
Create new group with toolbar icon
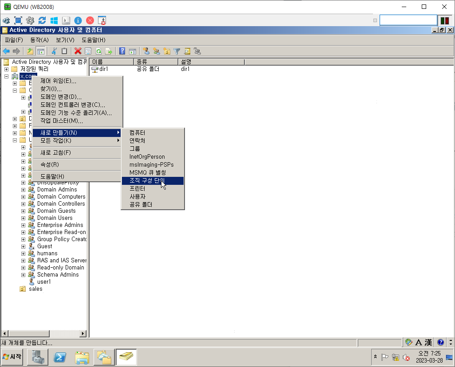(157, 51)
